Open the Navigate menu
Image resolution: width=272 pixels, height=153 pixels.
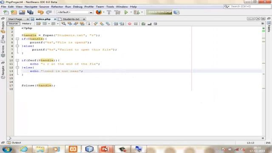[31, 7]
